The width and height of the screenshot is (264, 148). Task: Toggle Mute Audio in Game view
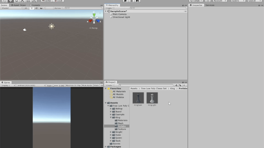[x=87, y=86]
